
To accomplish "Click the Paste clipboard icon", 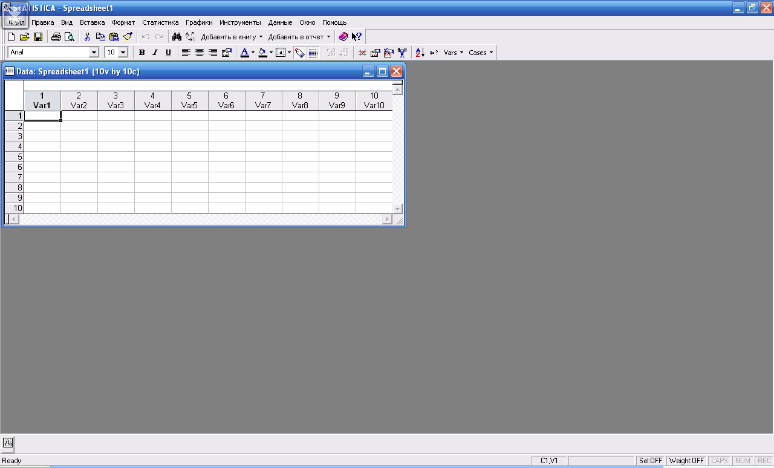I will (x=114, y=37).
